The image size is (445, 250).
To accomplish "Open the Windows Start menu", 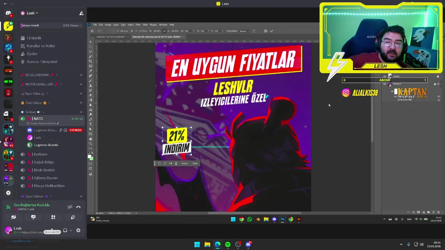I will [x=197, y=244].
